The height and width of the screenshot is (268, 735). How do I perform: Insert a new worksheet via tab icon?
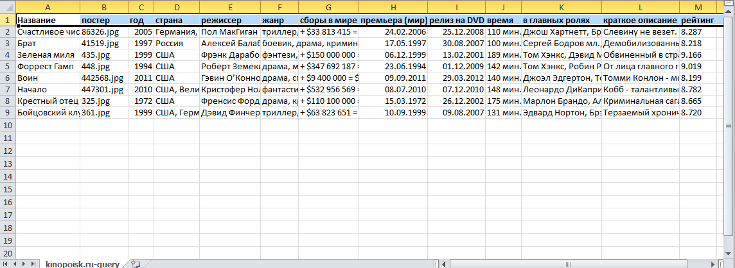click(x=136, y=264)
